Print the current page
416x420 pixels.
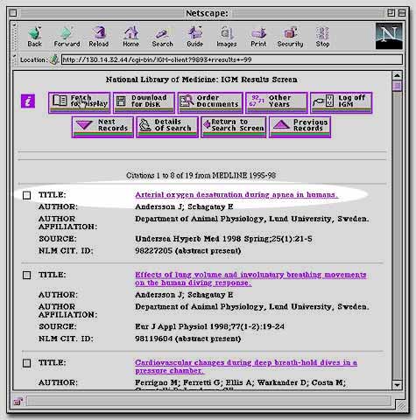[x=258, y=37]
